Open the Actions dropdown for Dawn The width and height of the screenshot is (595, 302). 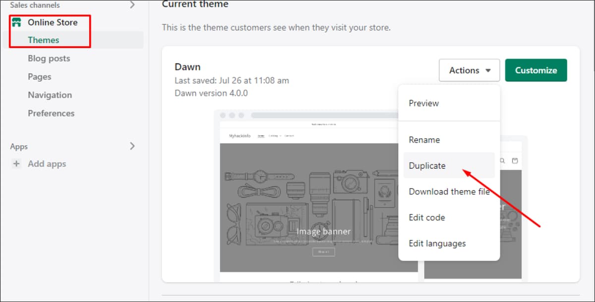pos(470,70)
